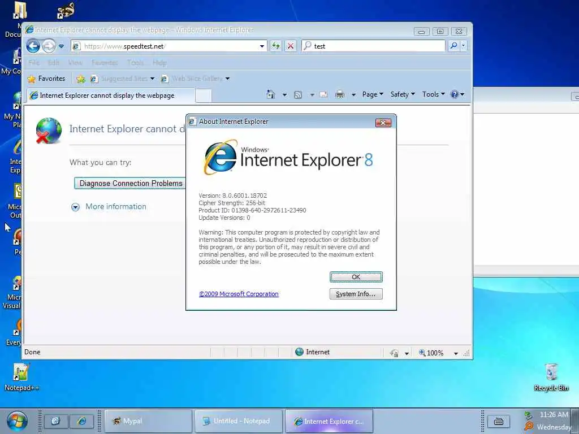Switch to Untitled - Notepad taskbar button
Screen dimensions: 579x434
pos(239,421)
